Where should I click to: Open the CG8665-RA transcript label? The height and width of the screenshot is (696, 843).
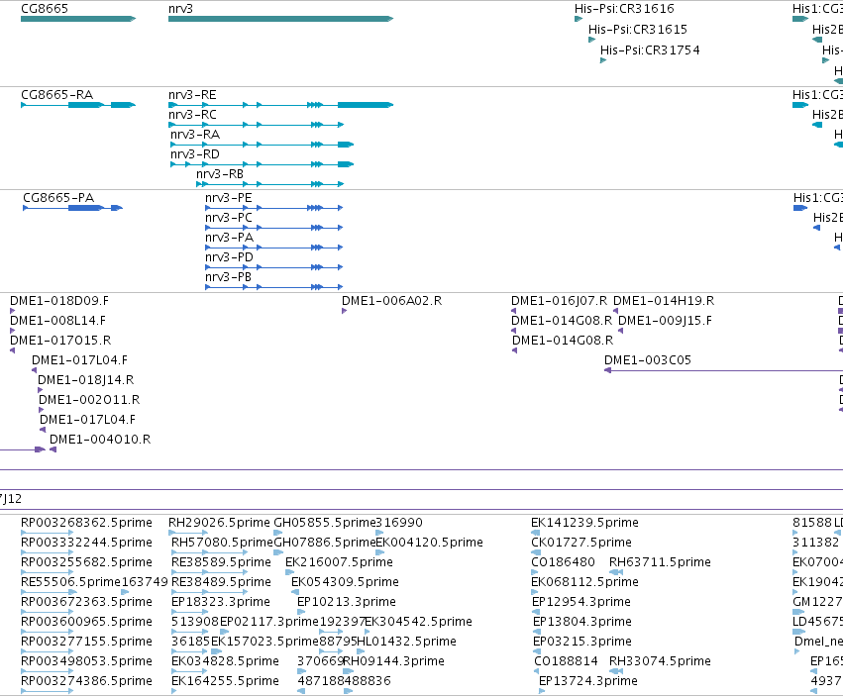pyautogui.click(x=57, y=95)
